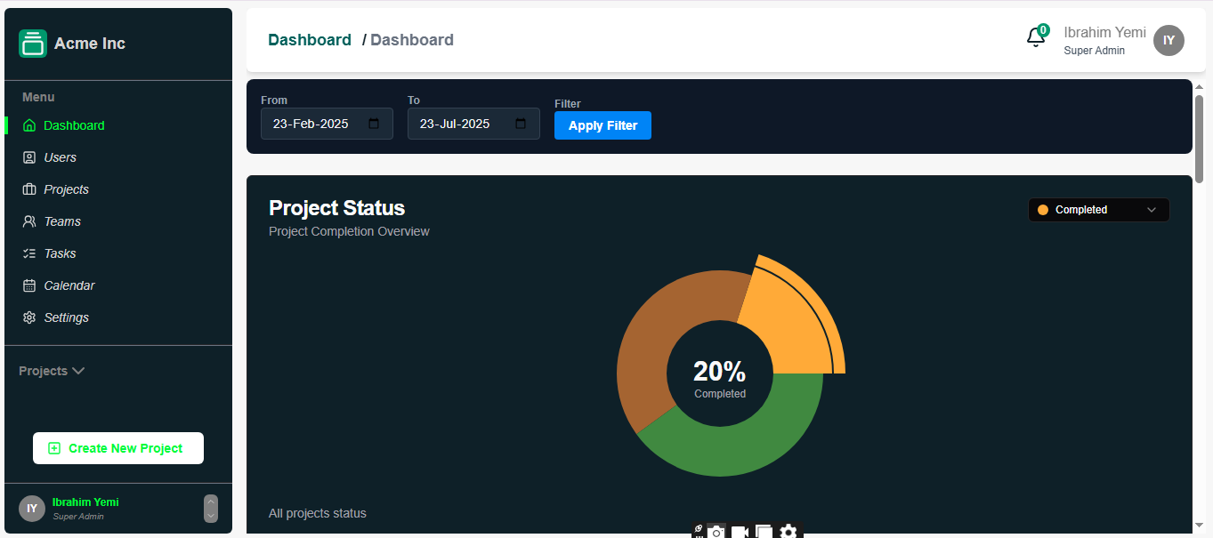
Task: Click the Acme Inc logo icon
Action: click(33, 44)
